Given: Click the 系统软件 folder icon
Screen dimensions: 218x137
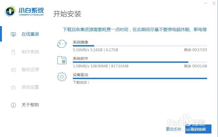Looking at the screenshot, I should (x=62, y=60).
